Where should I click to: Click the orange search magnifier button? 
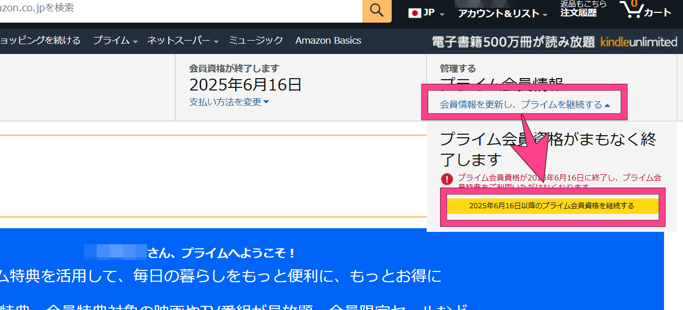tap(377, 10)
